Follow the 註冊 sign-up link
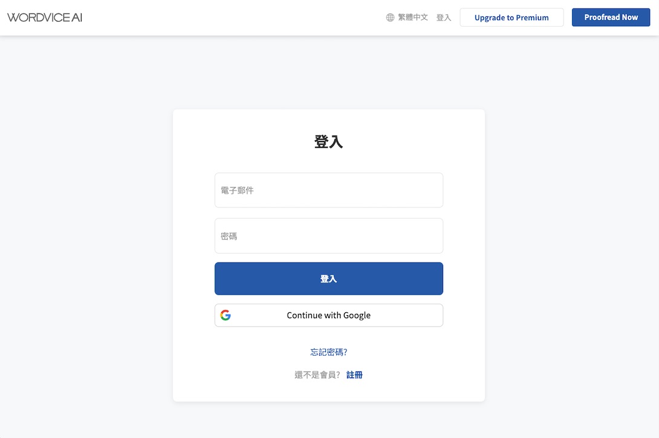659x438 pixels. tap(354, 375)
